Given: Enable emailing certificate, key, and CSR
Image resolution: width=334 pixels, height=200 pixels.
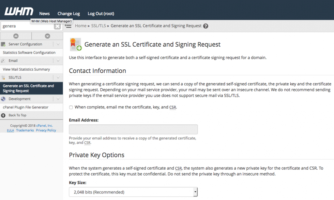Looking at the screenshot, I should click(x=71, y=107).
